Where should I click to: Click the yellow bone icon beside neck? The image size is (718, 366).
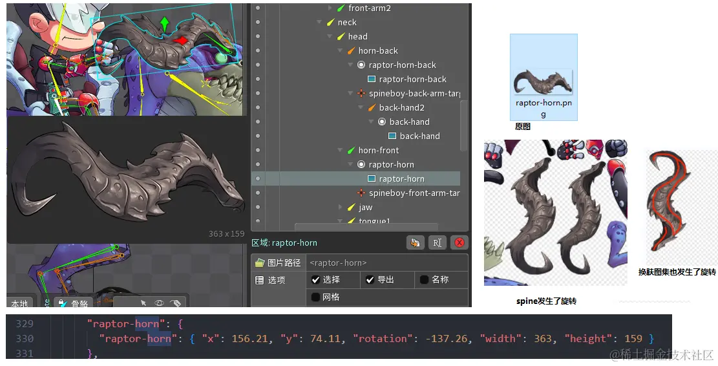pos(331,23)
